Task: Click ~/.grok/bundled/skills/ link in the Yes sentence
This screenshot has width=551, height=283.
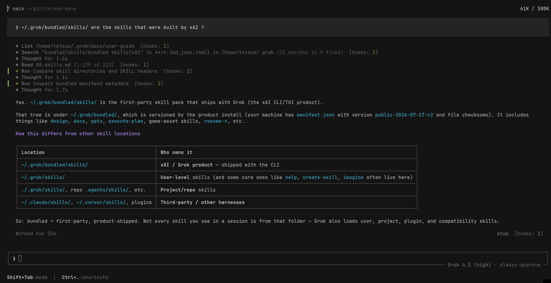Action: (x=63, y=102)
